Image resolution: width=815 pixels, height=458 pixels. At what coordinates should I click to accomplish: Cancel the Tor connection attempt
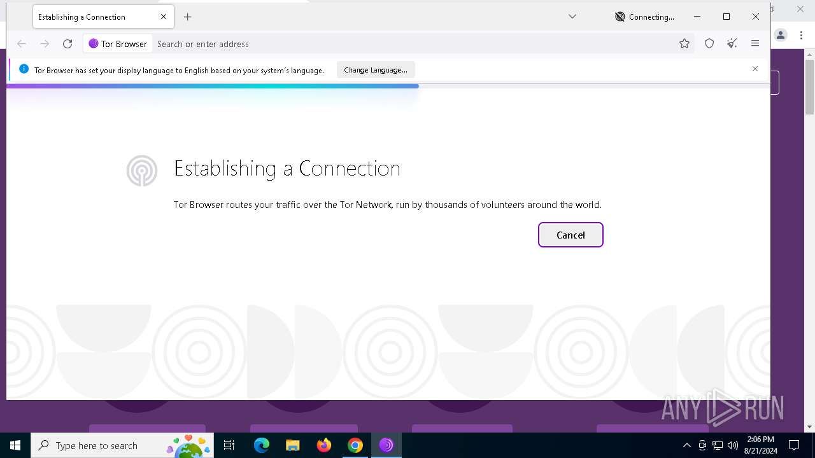click(570, 235)
